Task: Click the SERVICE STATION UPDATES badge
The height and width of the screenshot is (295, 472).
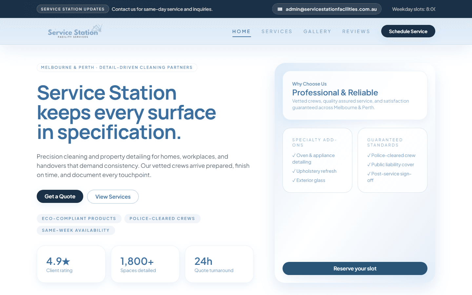Action: (x=73, y=9)
